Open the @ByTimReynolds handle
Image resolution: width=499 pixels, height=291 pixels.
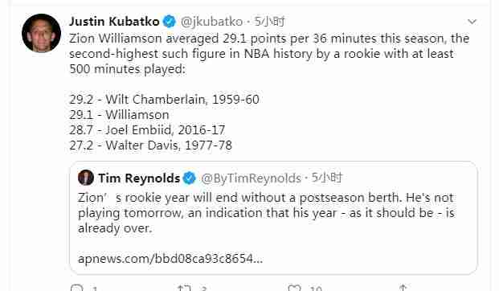[251, 178]
